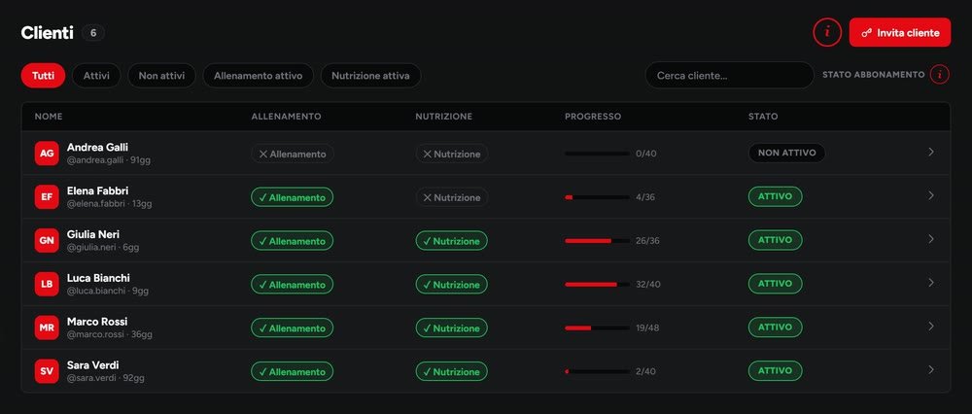This screenshot has width=972, height=414.
Task: Open Luca Bianchi's row chevron
Action: [x=931, y=283]
